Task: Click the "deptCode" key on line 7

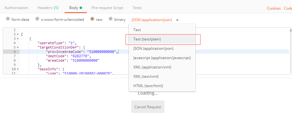Action: 57,56
